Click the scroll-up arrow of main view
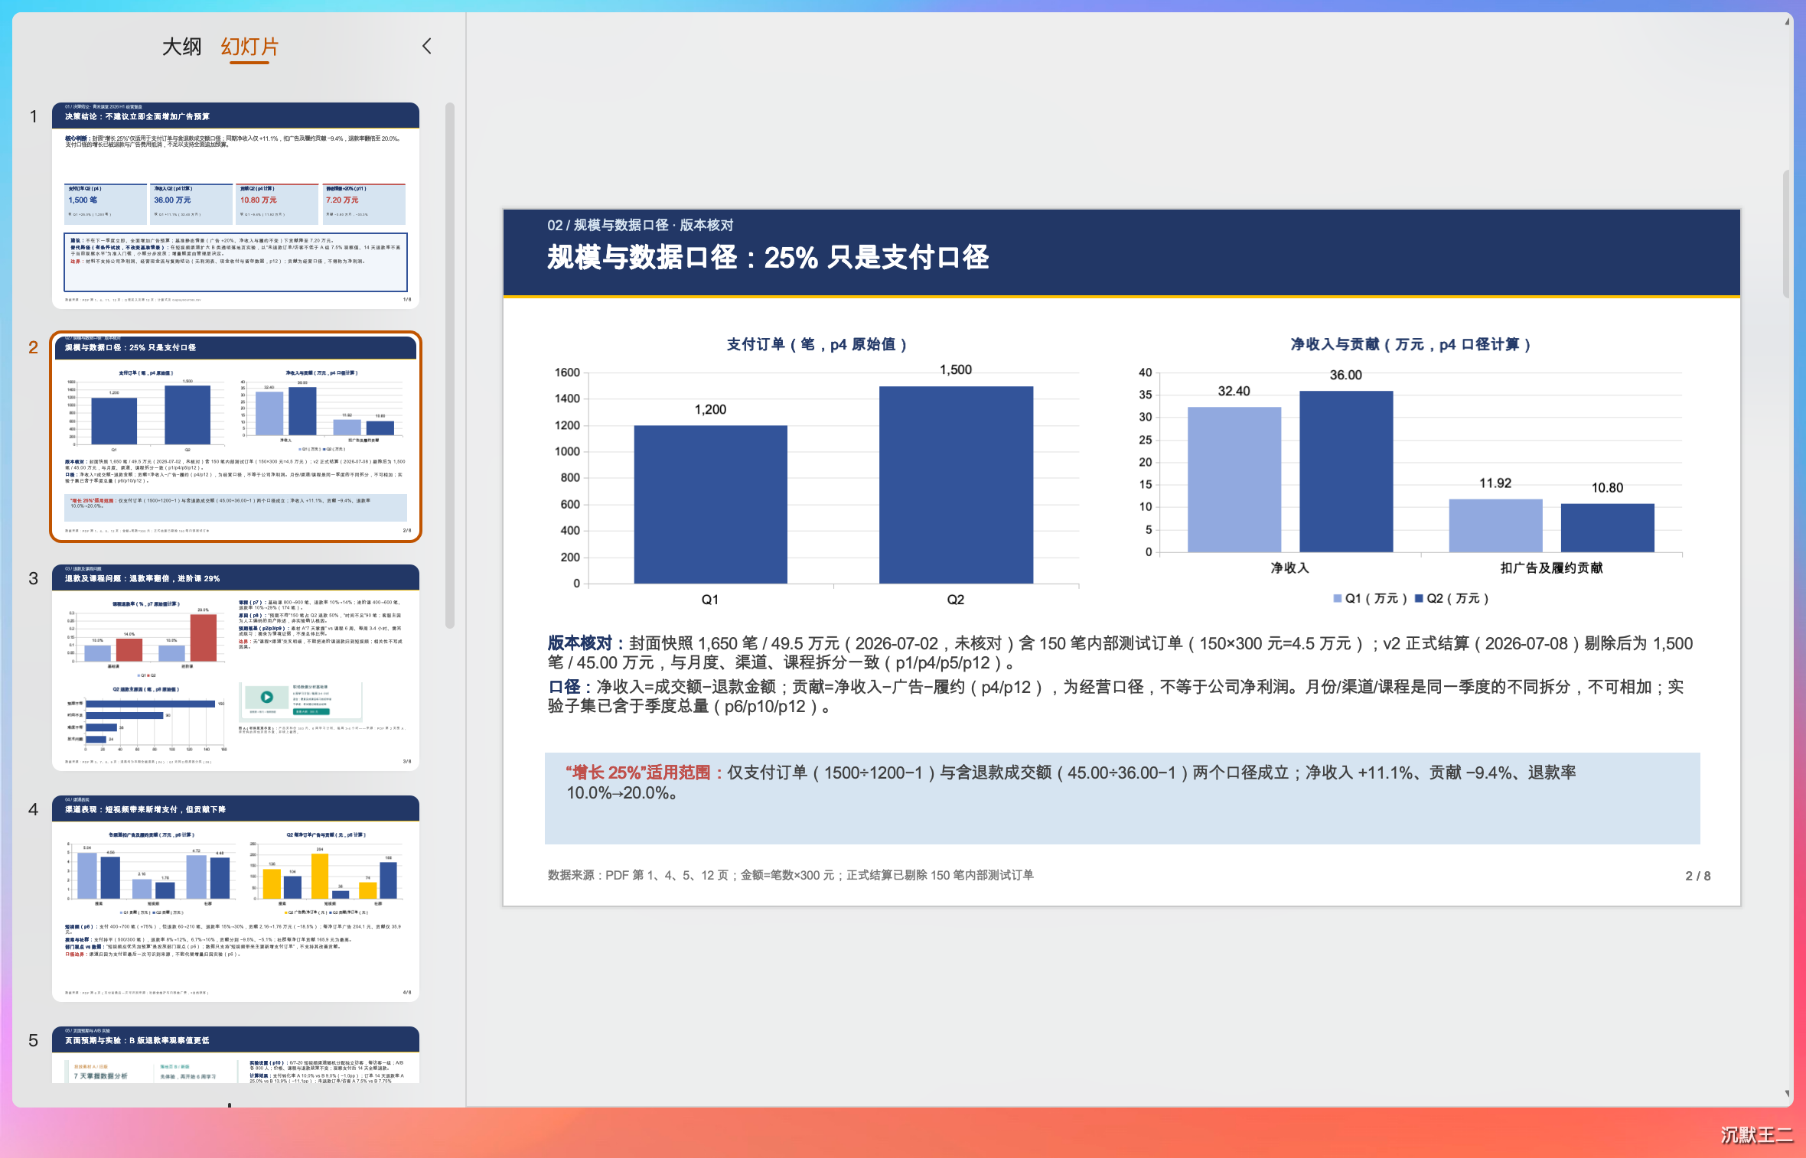The image size is (1806, 1158). tap(1787, 21)
